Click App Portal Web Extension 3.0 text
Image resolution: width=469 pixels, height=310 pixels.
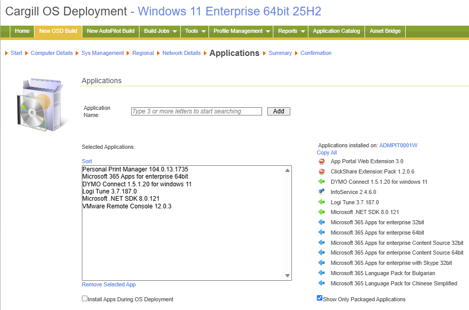(367, 161)
